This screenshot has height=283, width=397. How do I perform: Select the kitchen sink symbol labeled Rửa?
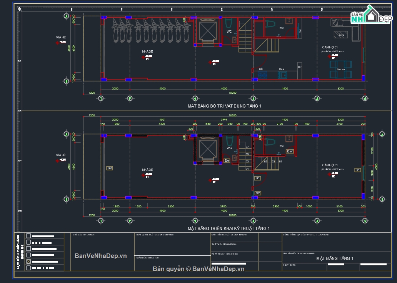coord(283,74)
